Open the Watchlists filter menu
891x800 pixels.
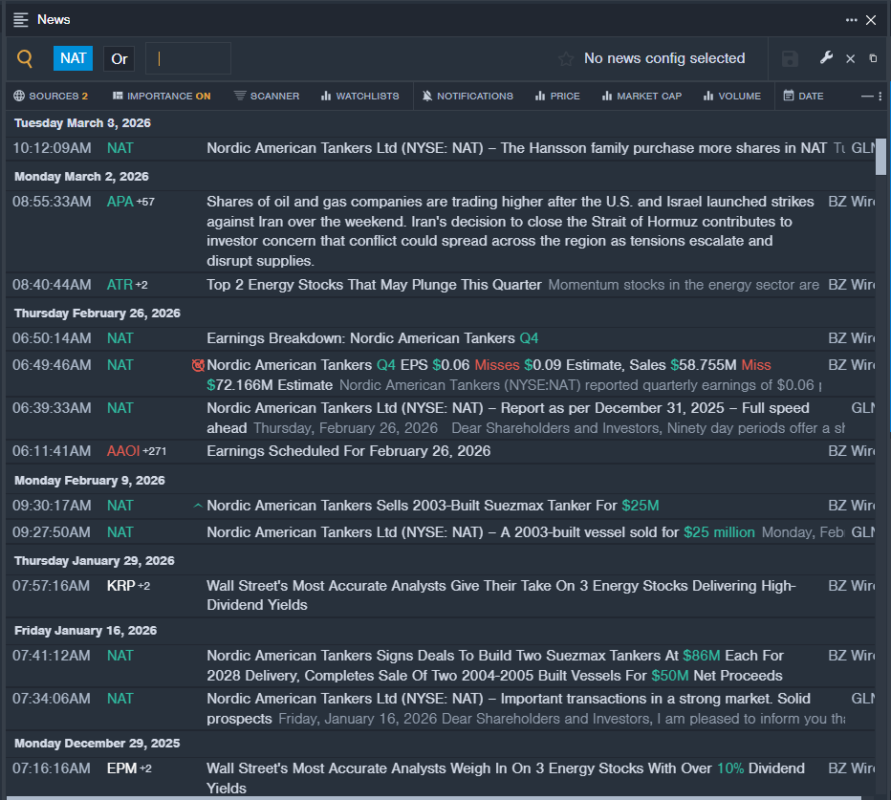coord(359,96)
